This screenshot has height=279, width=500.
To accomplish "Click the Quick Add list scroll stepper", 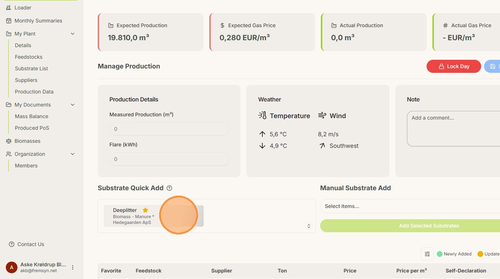I will point(309,226).
